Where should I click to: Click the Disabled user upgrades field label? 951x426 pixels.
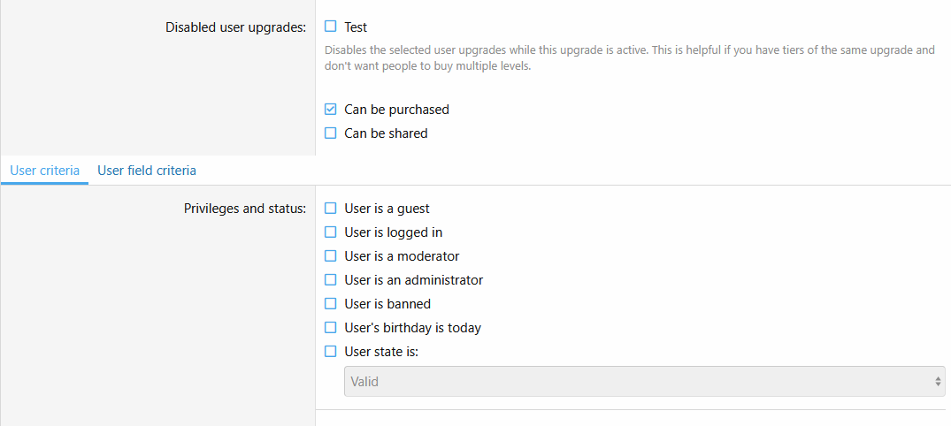tap(235, 27)
